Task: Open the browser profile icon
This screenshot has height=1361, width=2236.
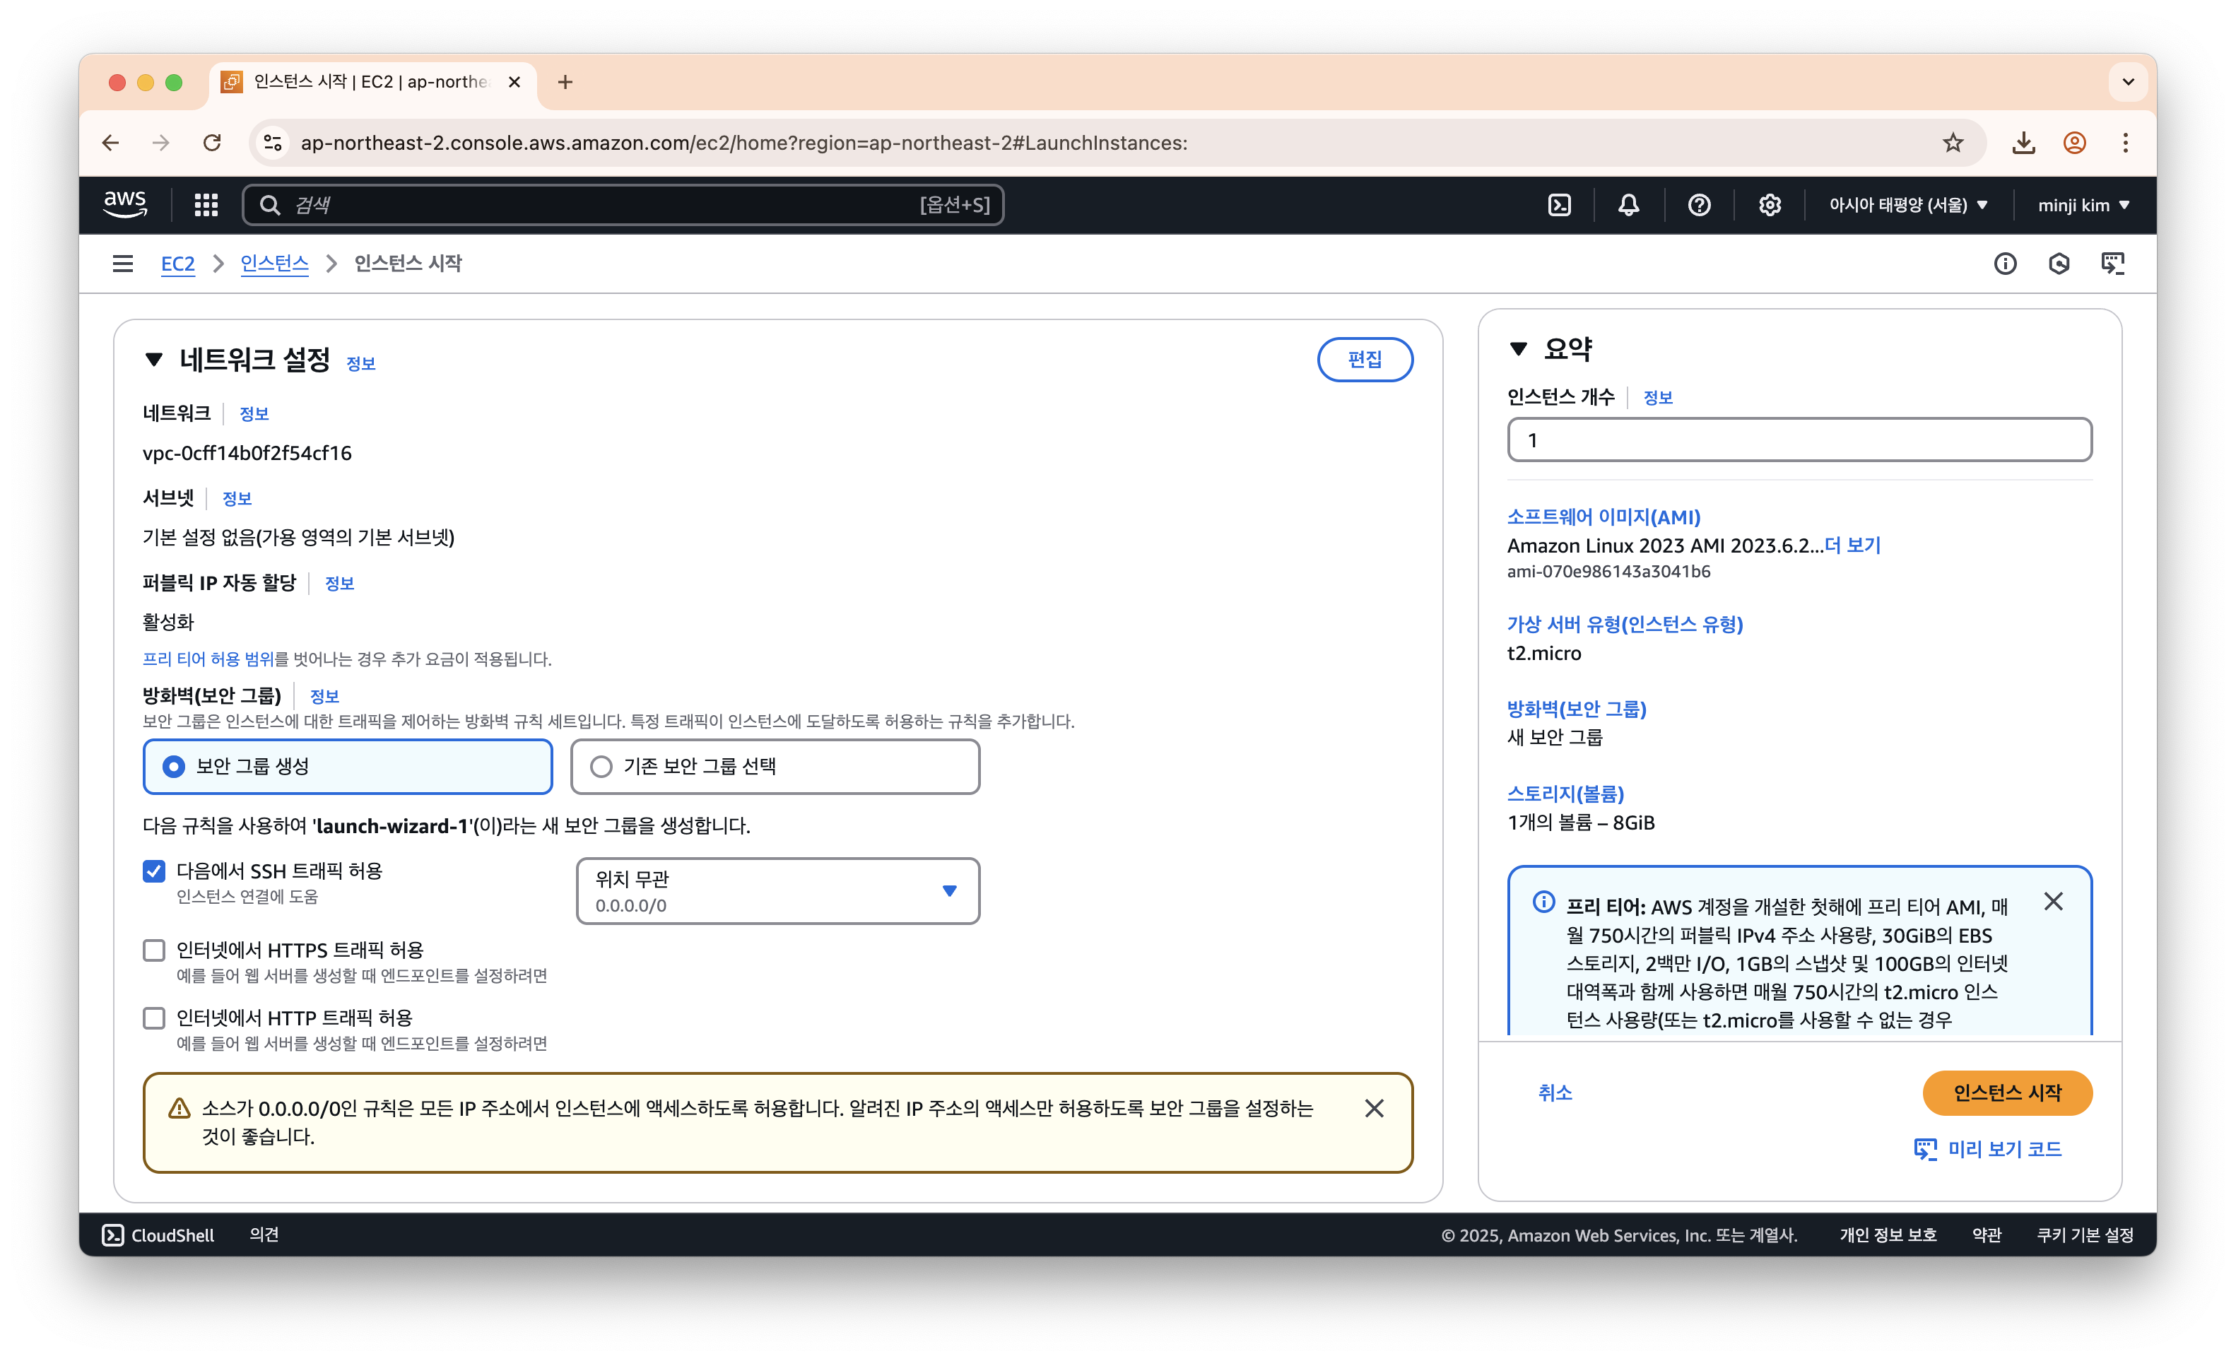Action: pyautogui.click(x=2074, y=143)
